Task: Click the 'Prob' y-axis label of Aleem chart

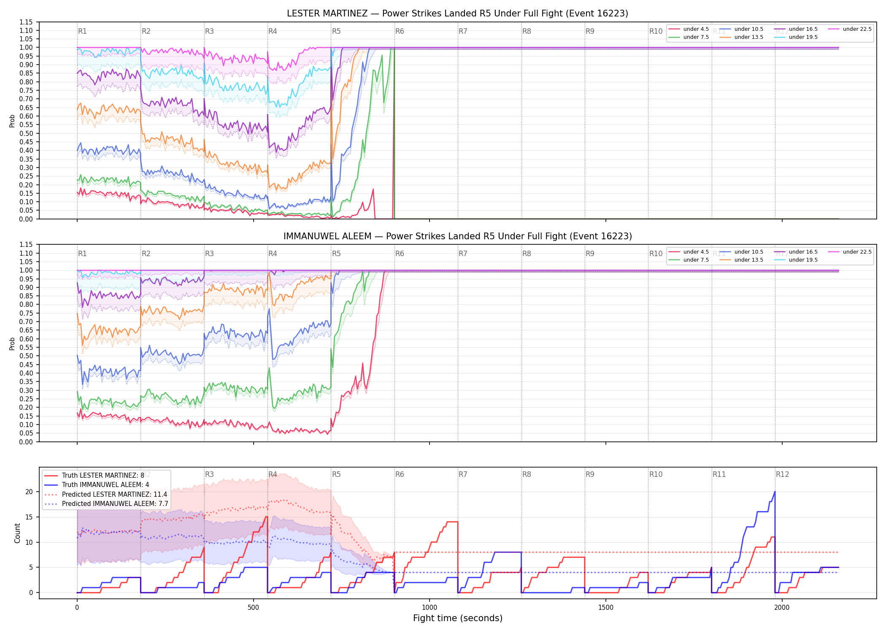Action: pos(12,344)
